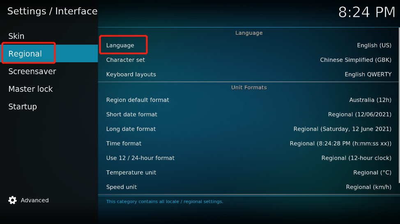
Task: Click the English (US) language value
Action: [374, 45]
